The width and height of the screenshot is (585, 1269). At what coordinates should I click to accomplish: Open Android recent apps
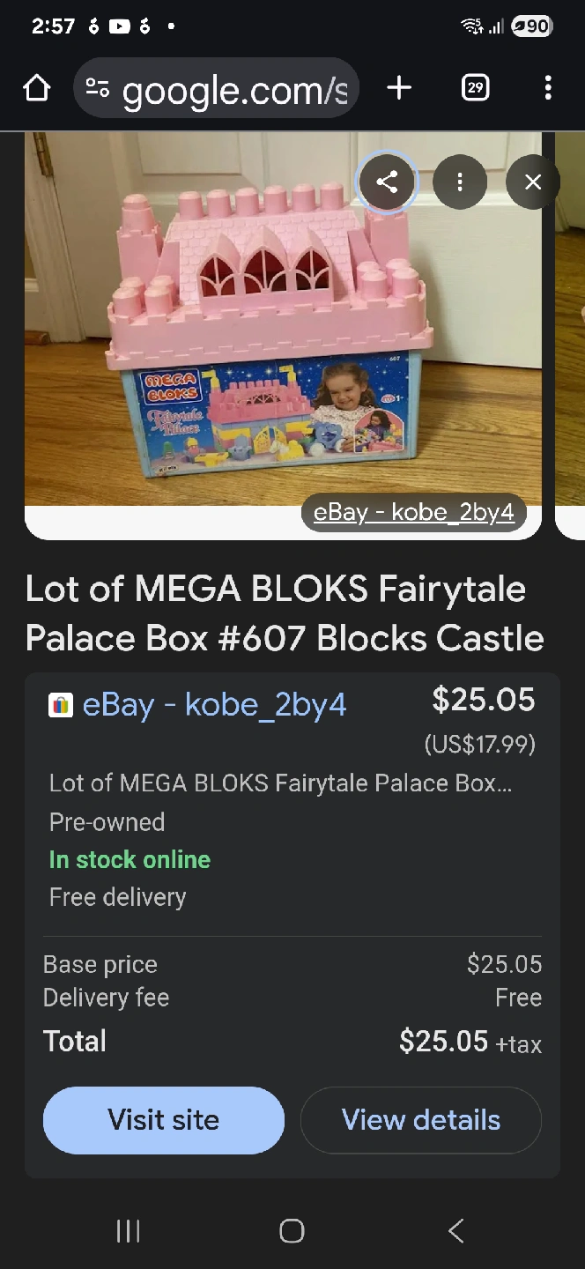[129, 1231]
